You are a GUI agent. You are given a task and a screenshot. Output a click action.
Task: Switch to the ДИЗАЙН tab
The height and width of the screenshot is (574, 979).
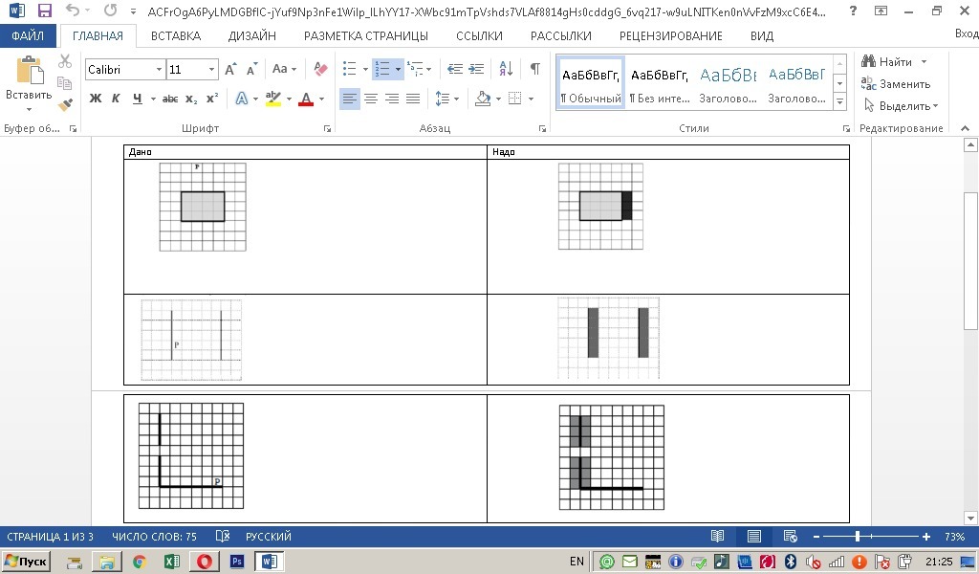(251, 36)
